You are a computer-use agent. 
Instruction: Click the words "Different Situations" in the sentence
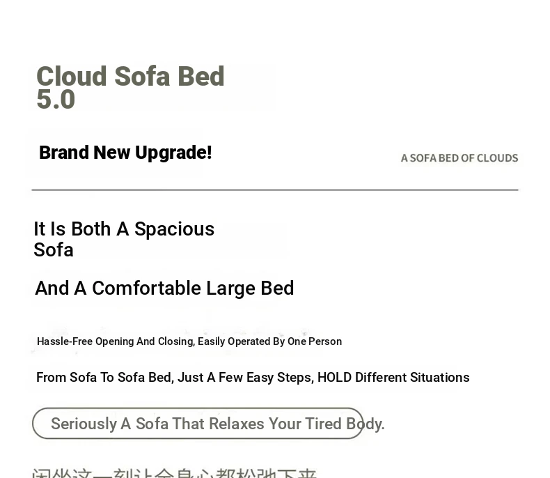pyautogui.click(x=412, y=377)
